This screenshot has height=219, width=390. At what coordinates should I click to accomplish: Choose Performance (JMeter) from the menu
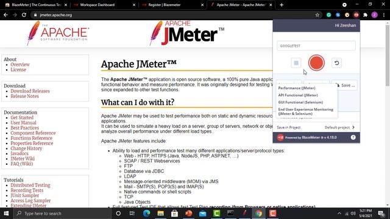(297, 88)
